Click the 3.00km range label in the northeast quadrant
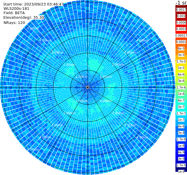Image resolution: width=187 pixels, height=175 pixels. tap(130, 52)
